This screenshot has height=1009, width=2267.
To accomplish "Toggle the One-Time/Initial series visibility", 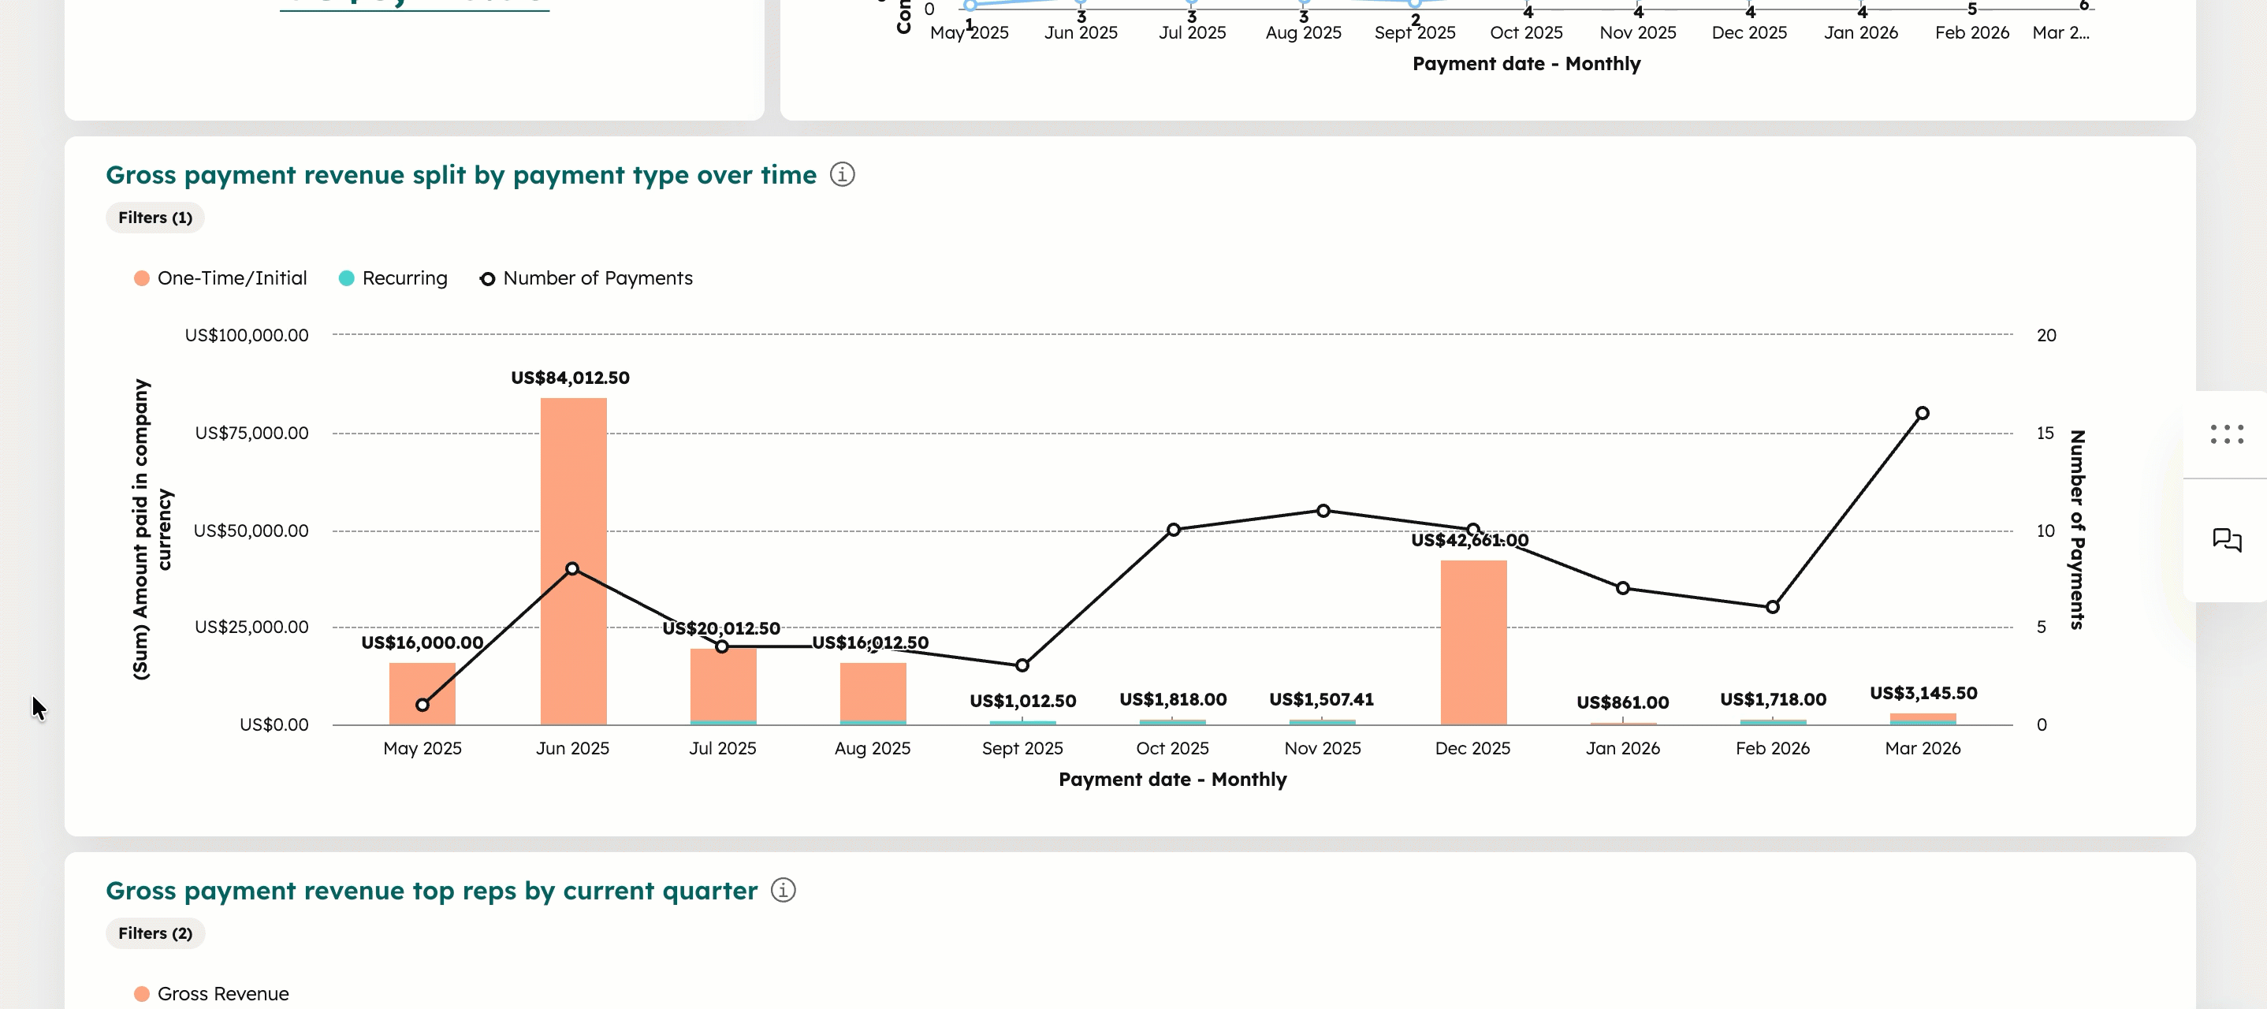I will click(232, 278).
